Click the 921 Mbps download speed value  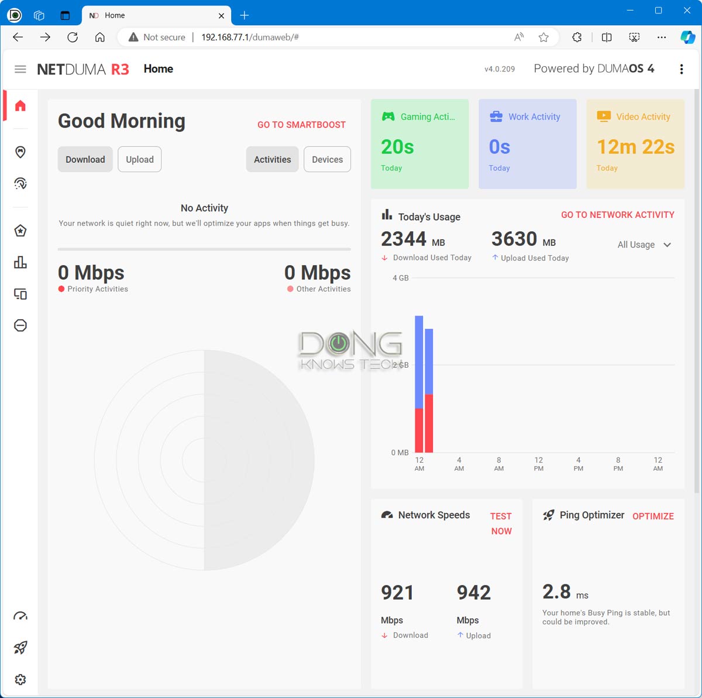tap(397, 593)
